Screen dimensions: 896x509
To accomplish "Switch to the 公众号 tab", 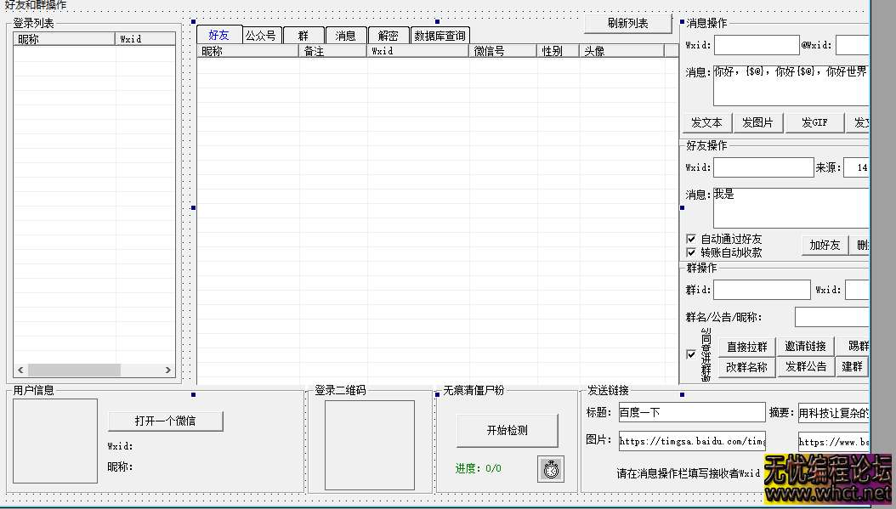I will (x=260, y=35).
